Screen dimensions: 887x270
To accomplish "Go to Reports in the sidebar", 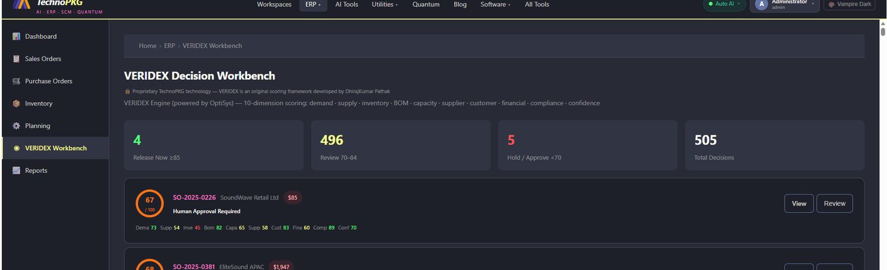I will point(56,171).
